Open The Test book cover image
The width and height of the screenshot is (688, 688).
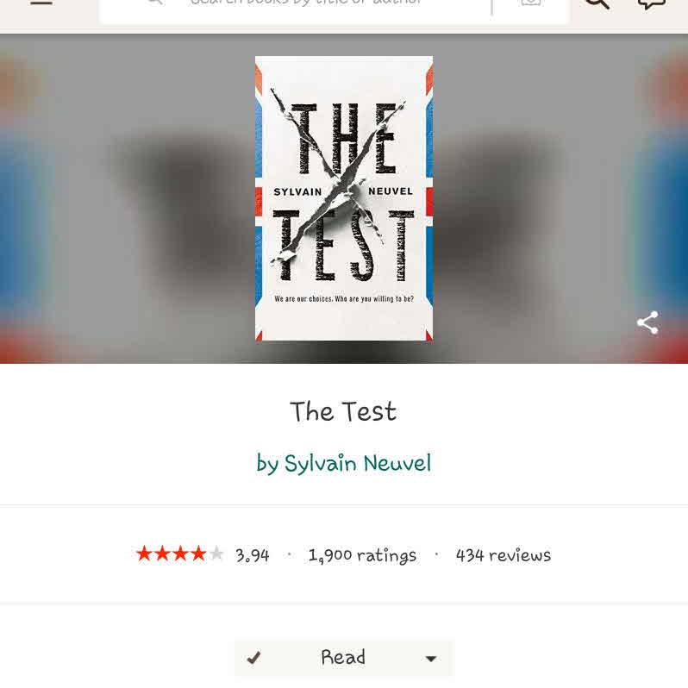pyautogui.click(x=344, y=198)
